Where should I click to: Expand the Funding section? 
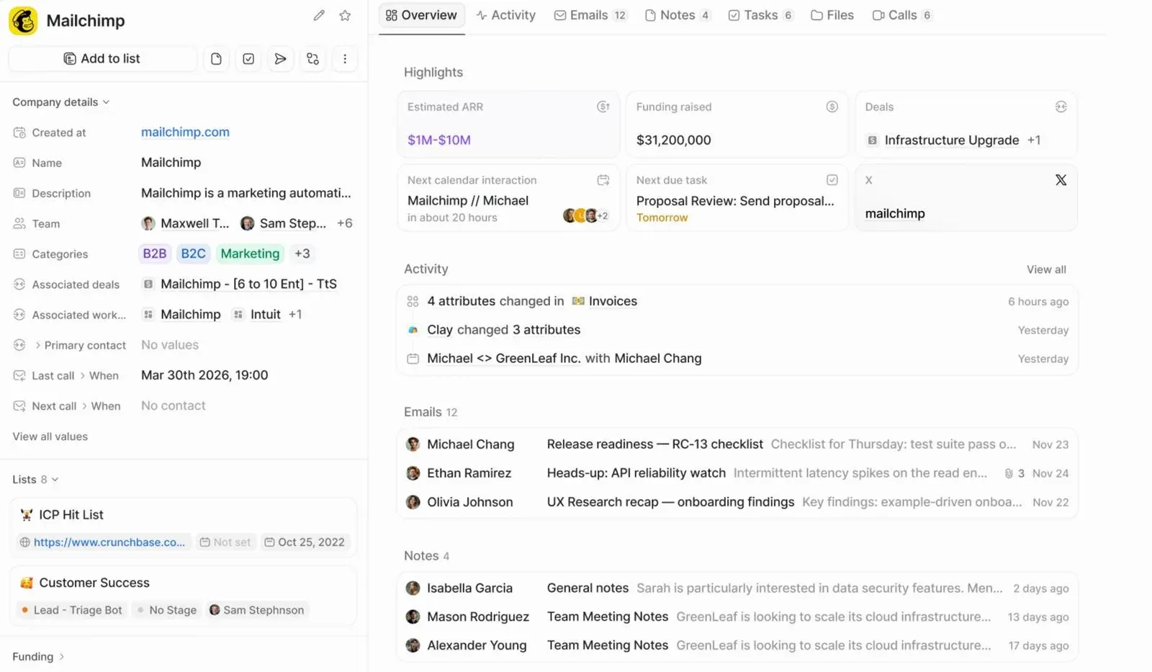click(38, 657)
